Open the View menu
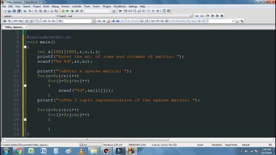 coord(18,6)
